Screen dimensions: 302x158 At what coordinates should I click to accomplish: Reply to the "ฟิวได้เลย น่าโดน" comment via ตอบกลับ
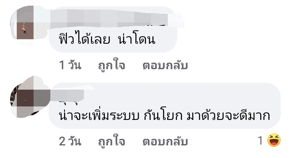pos(165,65)
